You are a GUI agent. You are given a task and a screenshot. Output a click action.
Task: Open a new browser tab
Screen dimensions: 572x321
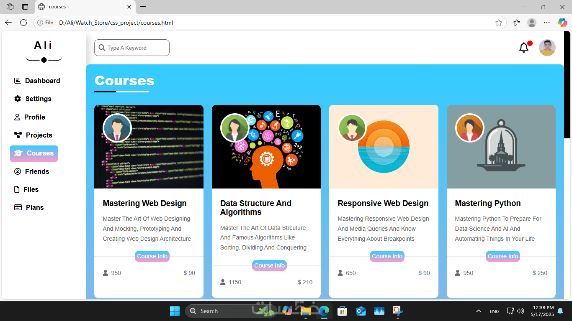pos(143,7)
